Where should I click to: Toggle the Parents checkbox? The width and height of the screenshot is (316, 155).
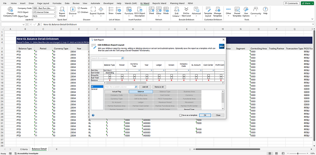point(79,8)
